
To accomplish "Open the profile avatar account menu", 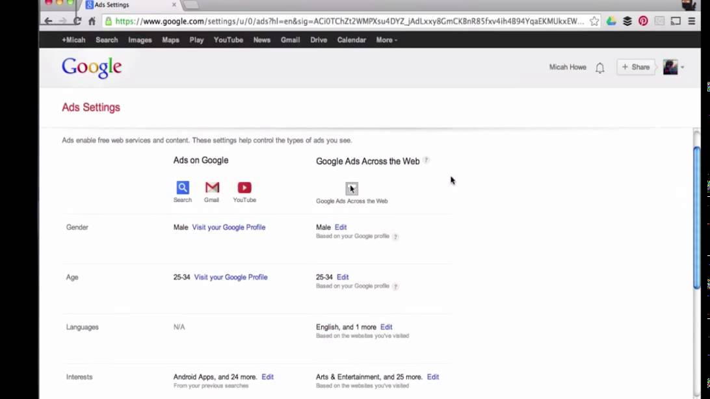I will click(x=674, y=68).
